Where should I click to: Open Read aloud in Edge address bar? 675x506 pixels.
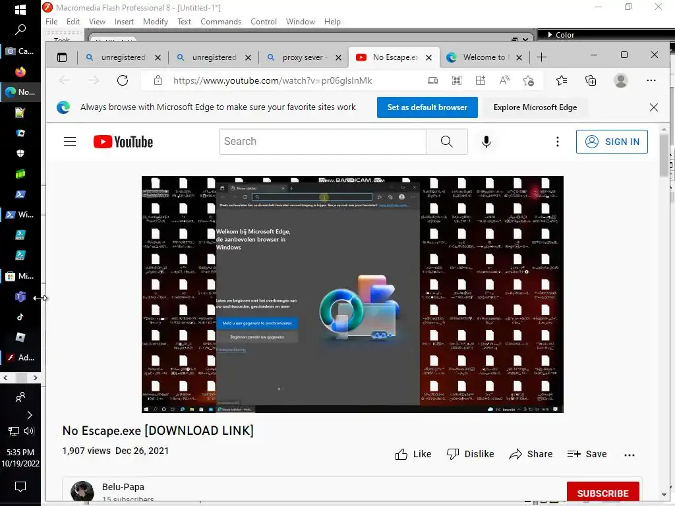point(504,80)
